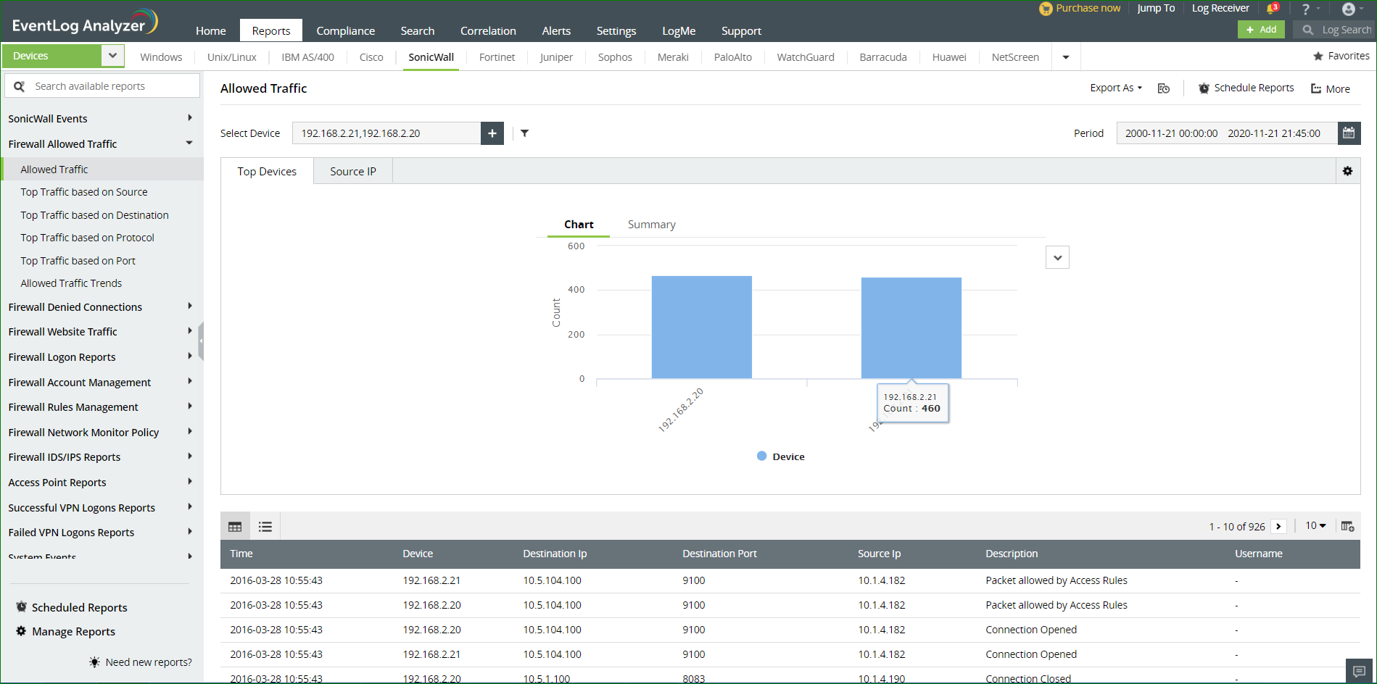Open the help question mark menu
Image resolution: width=1377 pixels, height=684 pixels.
(1306, 9)
